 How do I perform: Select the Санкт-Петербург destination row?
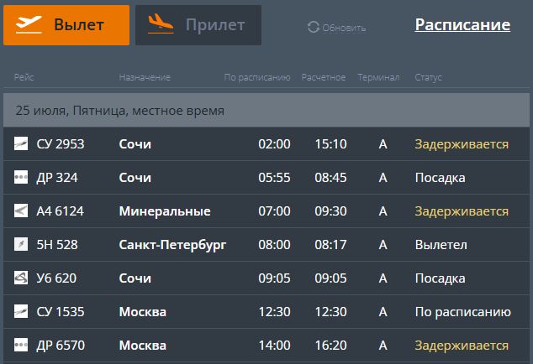pyautogui.click(x=172, y=245)
